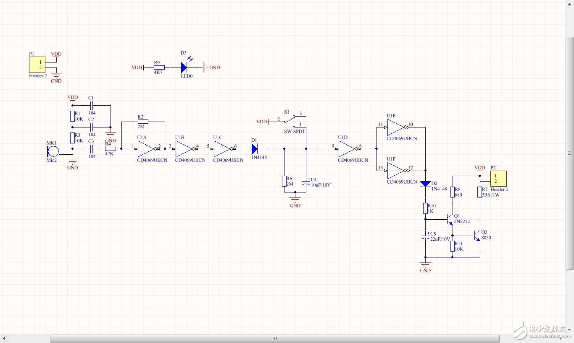This screenshot has width=574, height=343.
Task: Select capacitor C2
Action: coord(92,127)
